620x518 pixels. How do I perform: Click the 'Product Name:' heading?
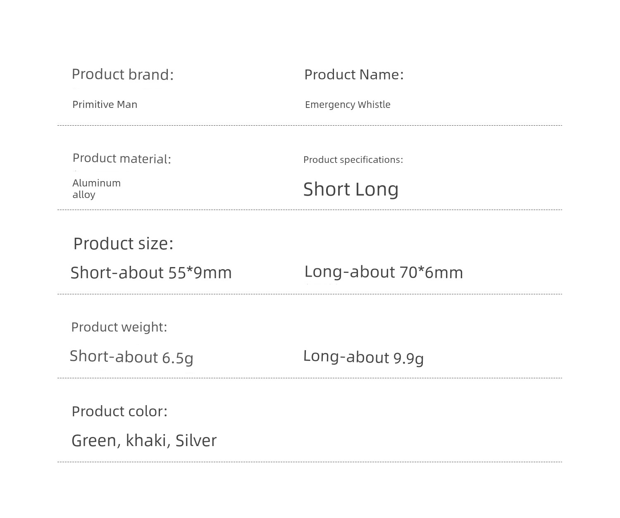(x=354, y=74)
